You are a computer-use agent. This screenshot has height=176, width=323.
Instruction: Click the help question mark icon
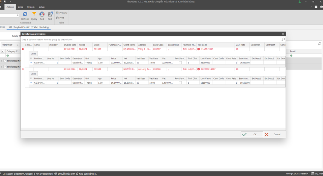pyautogui.click(x=321, y=7)
